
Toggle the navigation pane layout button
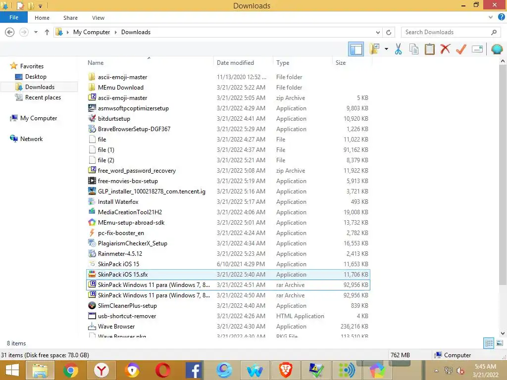[x=355, y=49]
